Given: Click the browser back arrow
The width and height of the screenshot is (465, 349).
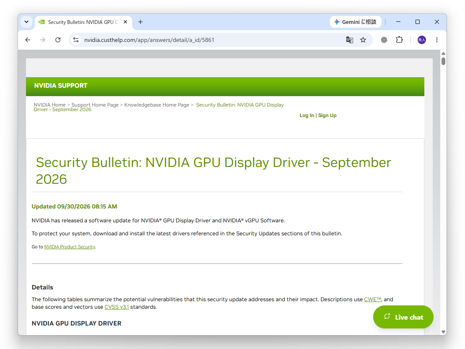Looking at the screenshot, I should [28, 40].
